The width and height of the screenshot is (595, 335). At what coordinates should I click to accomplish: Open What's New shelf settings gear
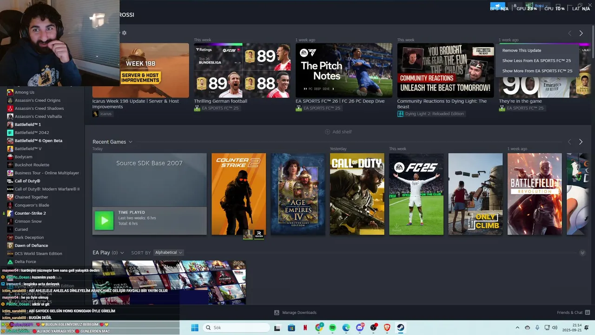point(124,33)
